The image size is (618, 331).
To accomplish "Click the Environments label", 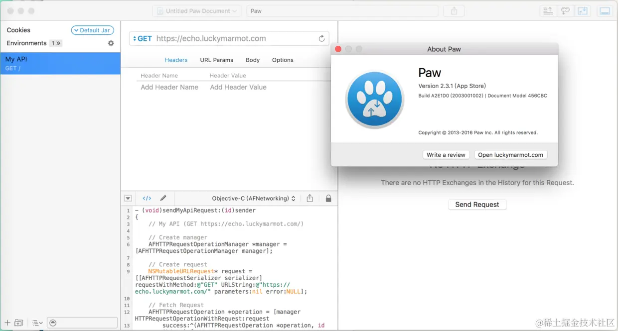I will (x=26, y=43).
